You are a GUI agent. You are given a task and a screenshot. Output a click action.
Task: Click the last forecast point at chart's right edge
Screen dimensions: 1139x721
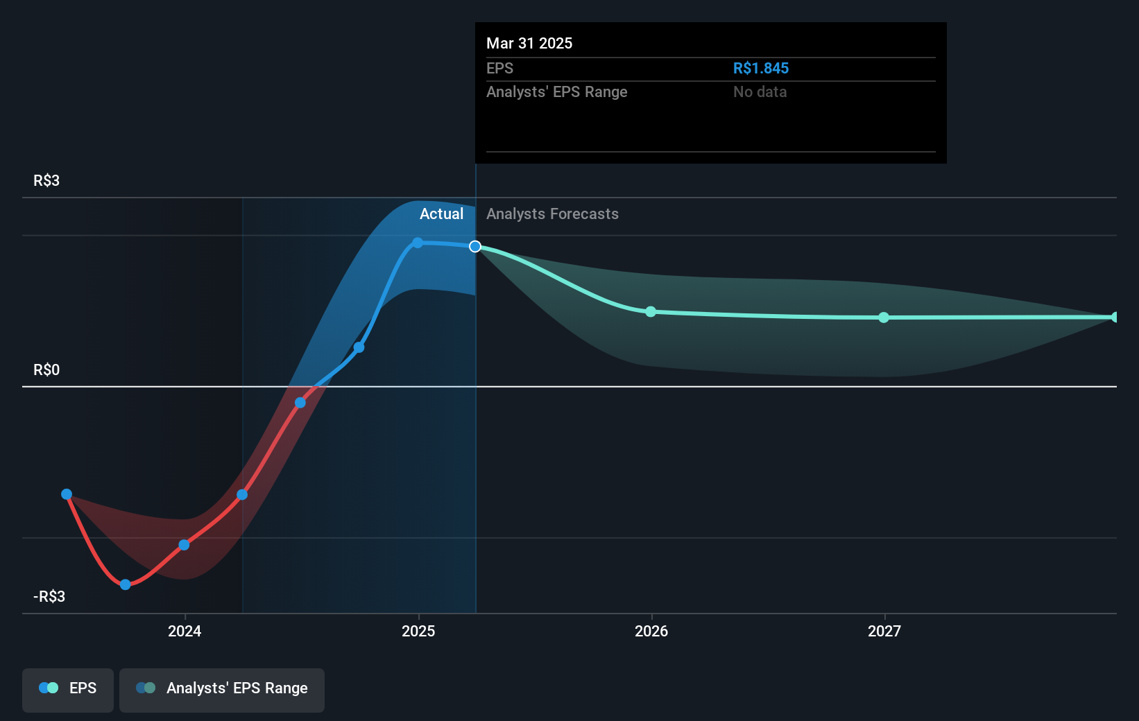point(1115,318)
